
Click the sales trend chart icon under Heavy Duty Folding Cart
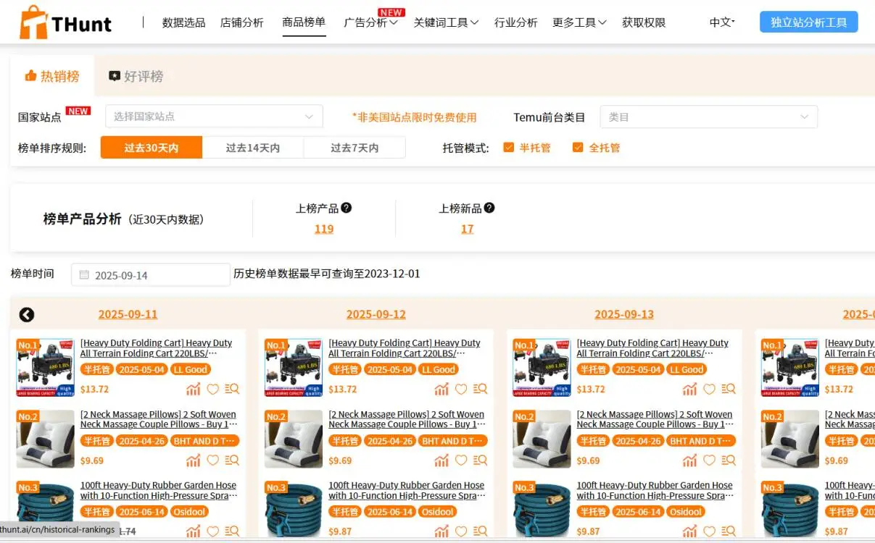coord(193,389)
